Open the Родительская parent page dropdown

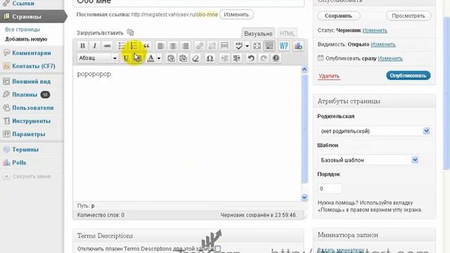click(x=375, y=131)
